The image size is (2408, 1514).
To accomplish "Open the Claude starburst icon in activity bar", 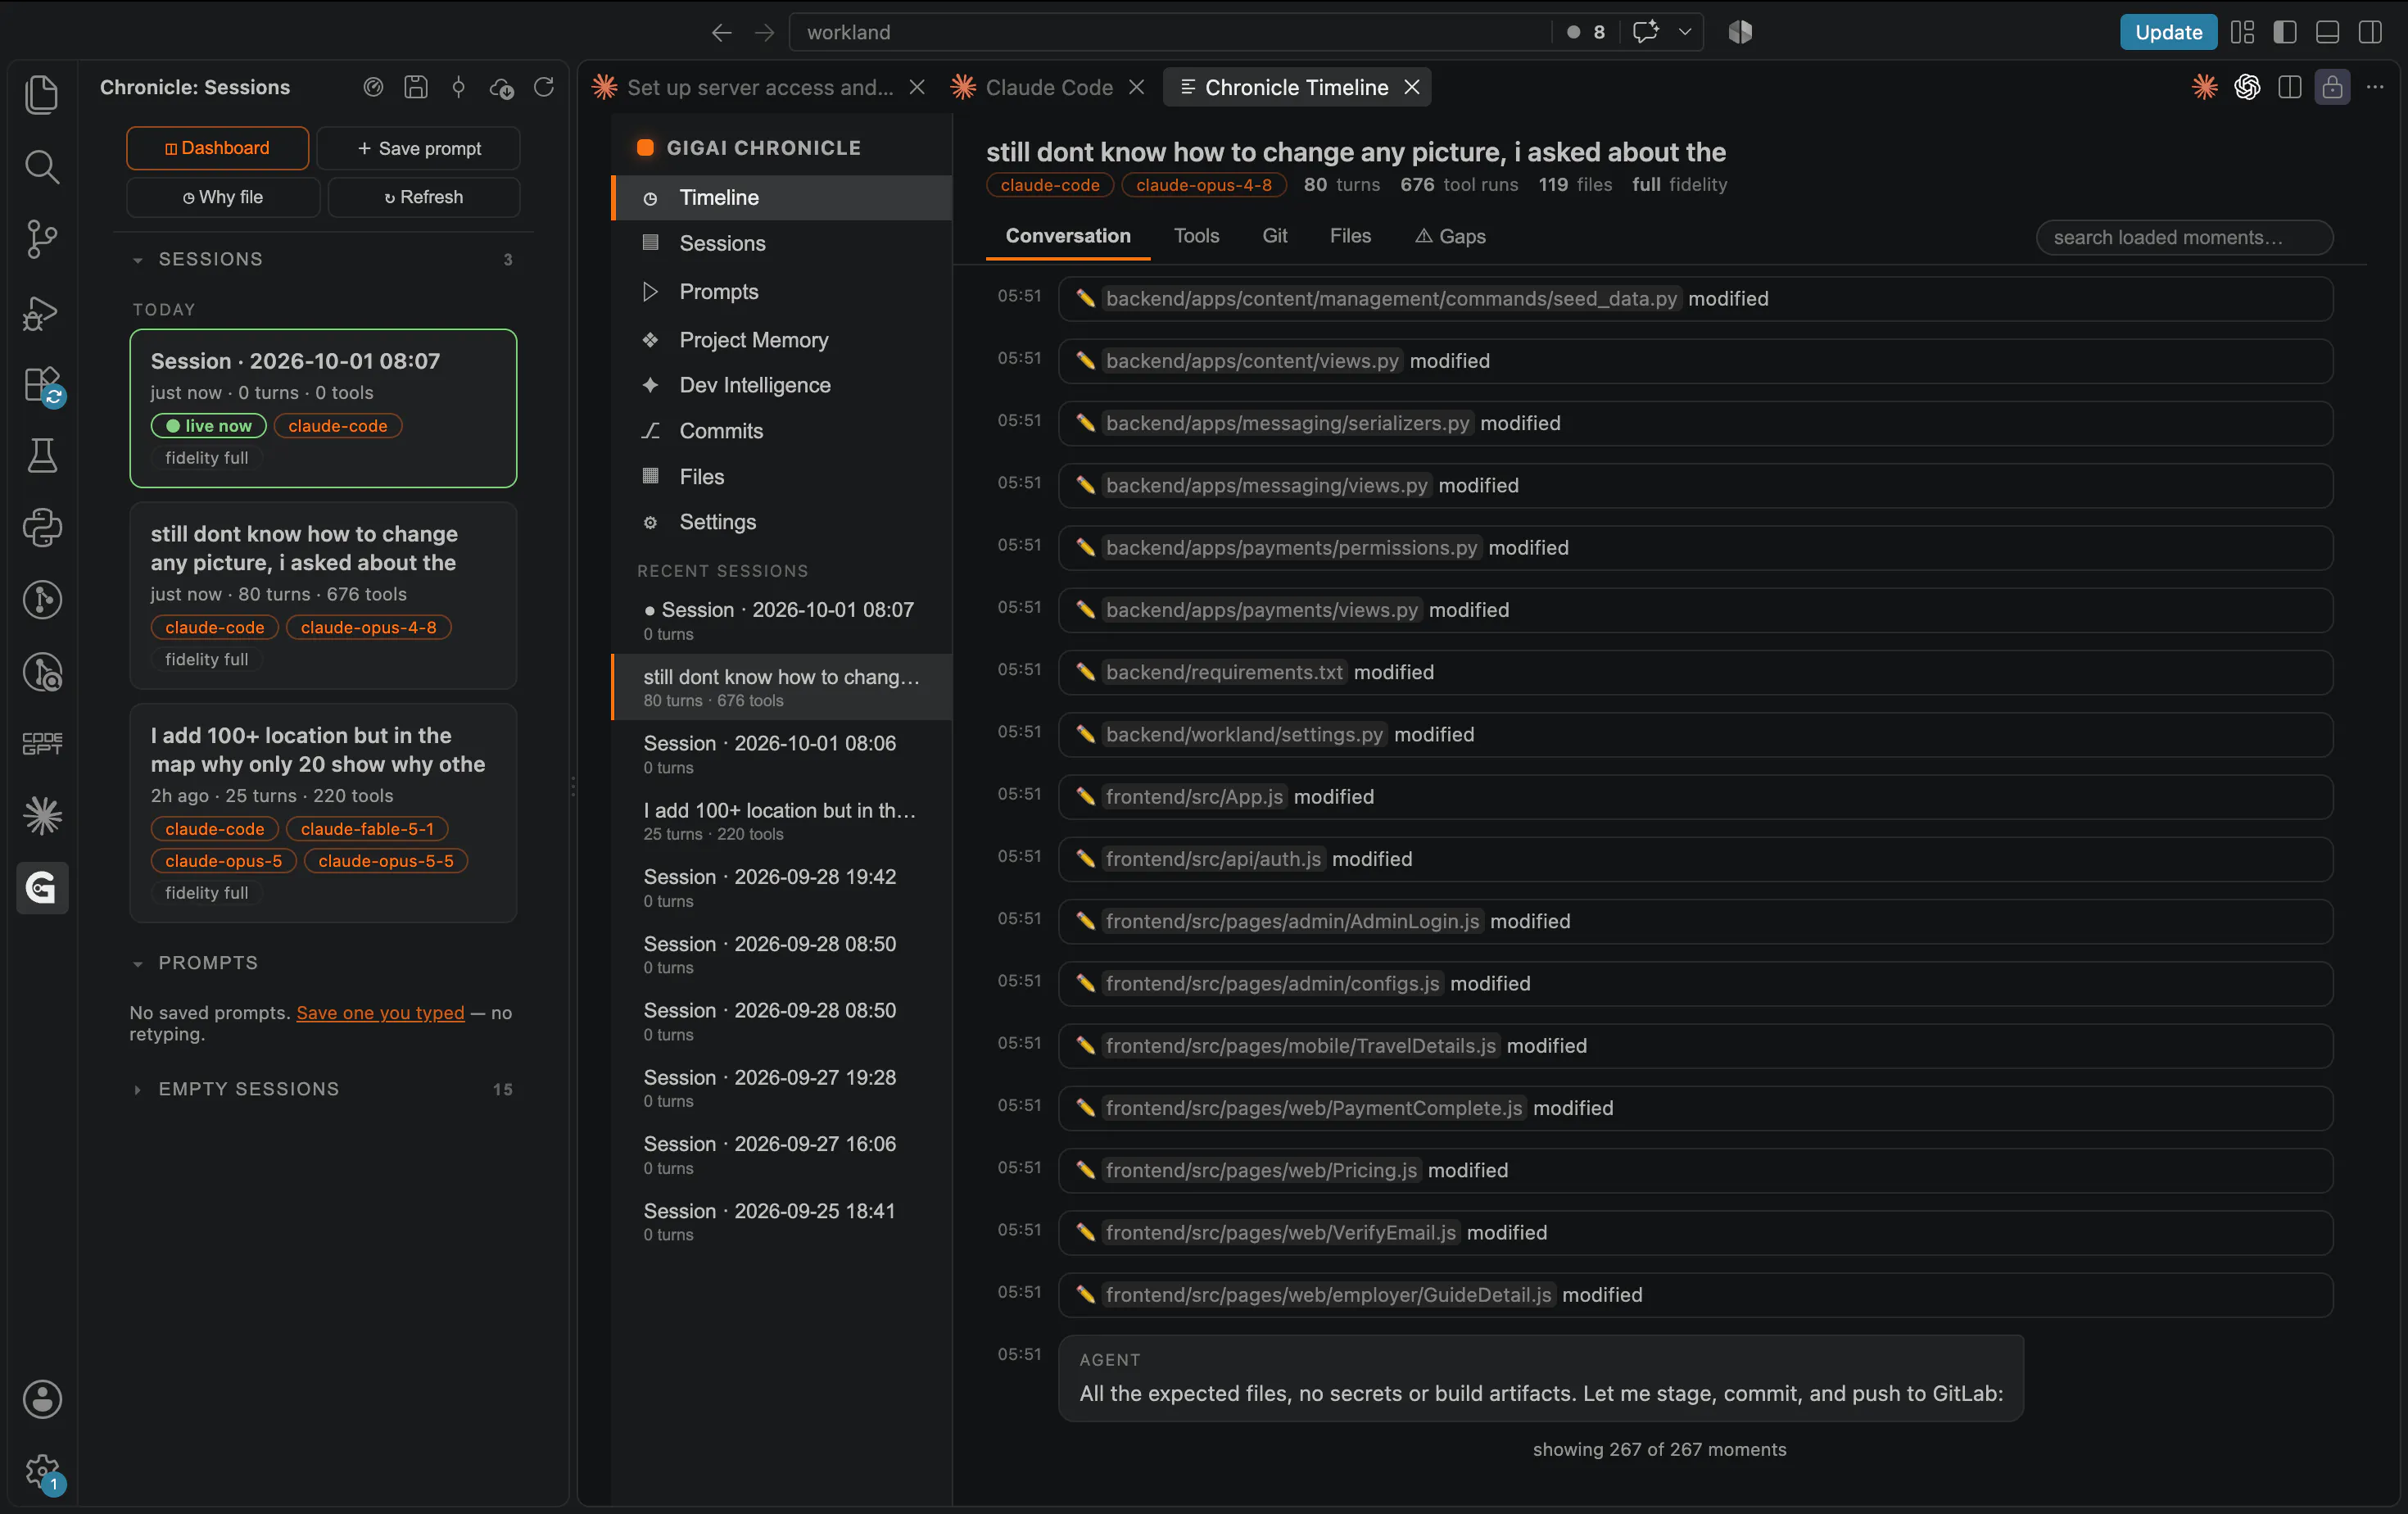I will [41, 815].
